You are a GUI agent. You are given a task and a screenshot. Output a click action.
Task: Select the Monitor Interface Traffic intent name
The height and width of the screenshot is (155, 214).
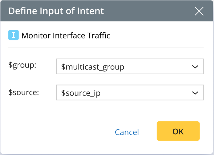coord(66,36)
